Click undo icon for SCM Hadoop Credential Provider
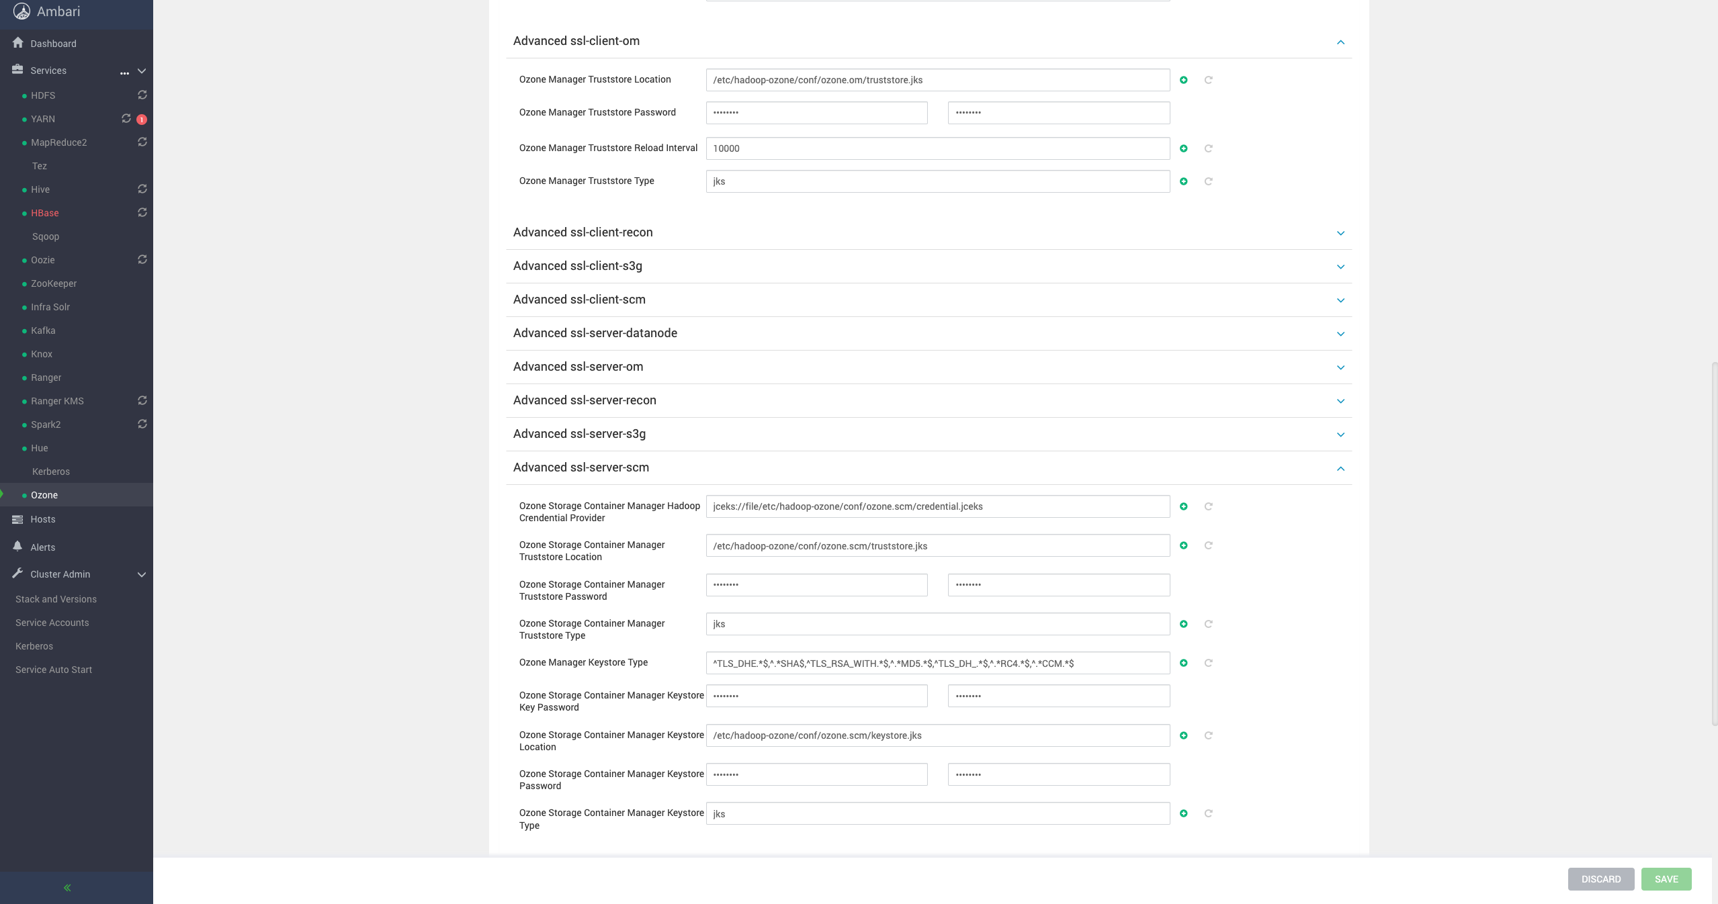The height and width of the screenshot is (904, 1718). click(1208, 506)
